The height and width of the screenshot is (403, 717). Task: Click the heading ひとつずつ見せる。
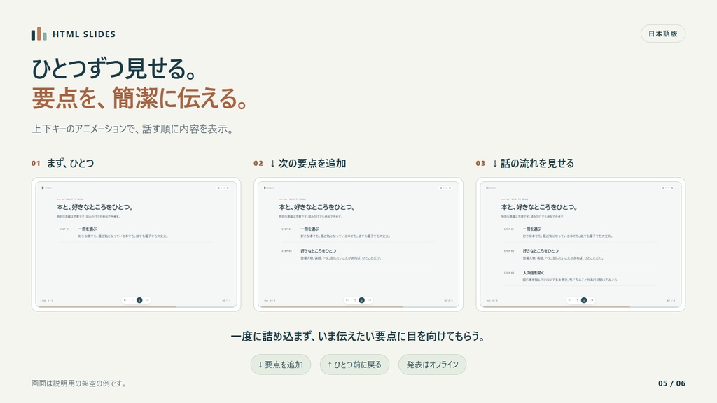(x=114, y=69)
